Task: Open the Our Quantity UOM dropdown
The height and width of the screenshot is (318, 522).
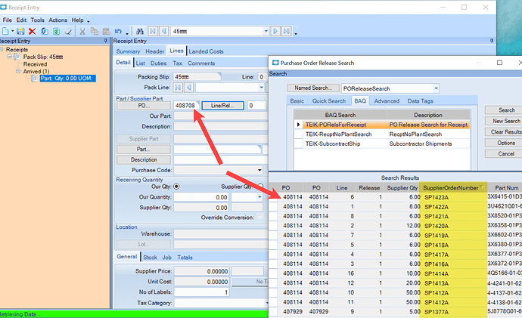Action: coord(259,197)
